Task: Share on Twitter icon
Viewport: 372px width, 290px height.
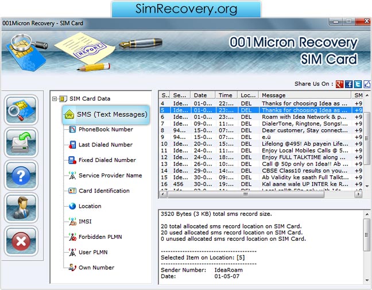Action: (x=358, y=84)
